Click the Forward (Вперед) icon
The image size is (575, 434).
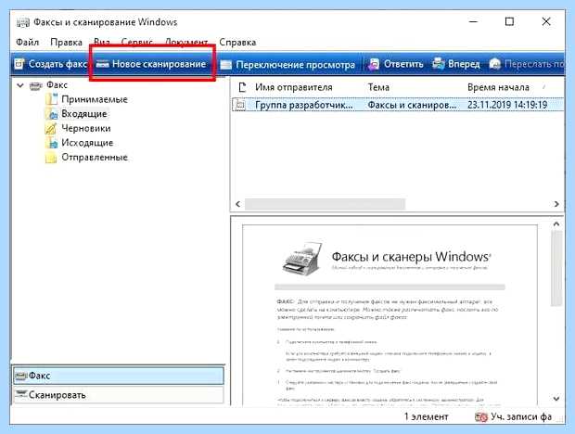click(x=438, y=64)
